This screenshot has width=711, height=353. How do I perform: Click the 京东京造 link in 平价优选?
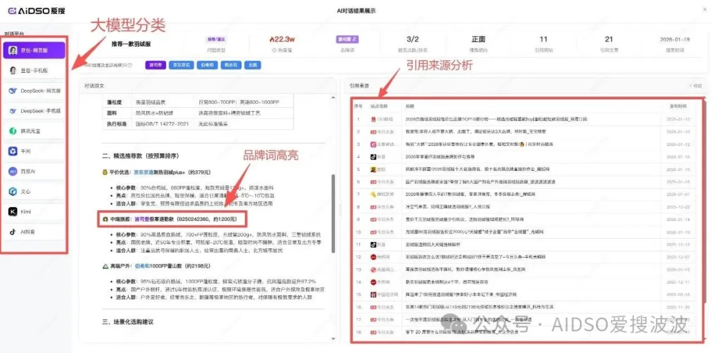click(x=145, y=172)
